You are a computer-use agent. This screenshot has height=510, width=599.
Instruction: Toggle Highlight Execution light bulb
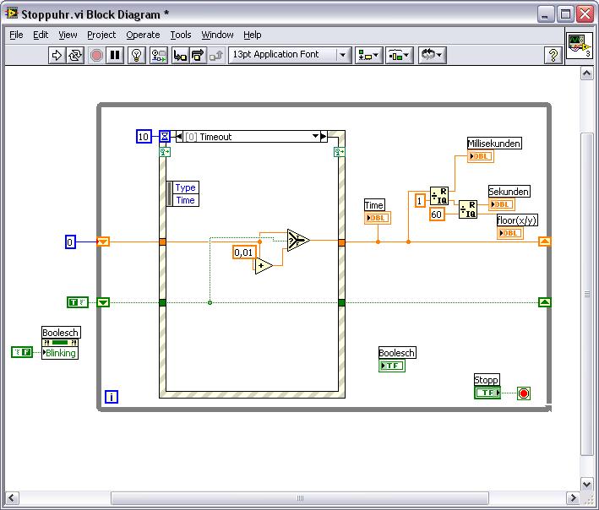[x=136, y=55]
